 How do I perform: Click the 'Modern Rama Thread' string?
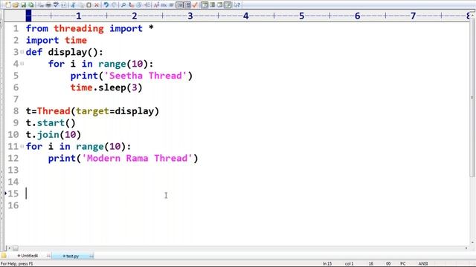[x=137, y=158]
